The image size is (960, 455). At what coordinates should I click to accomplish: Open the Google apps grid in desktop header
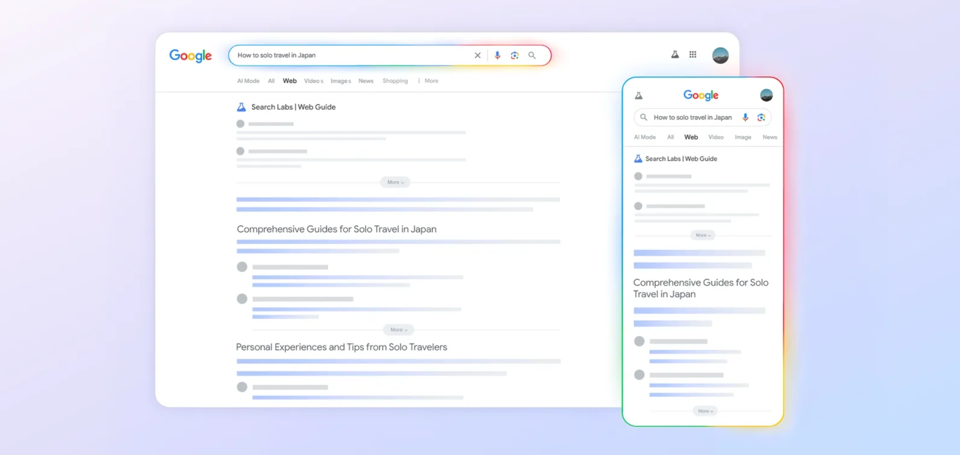(x=693, y=55)
